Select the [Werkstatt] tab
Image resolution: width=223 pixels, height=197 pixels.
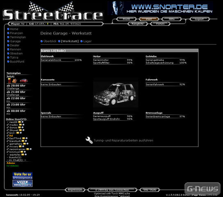pos(70,41)
